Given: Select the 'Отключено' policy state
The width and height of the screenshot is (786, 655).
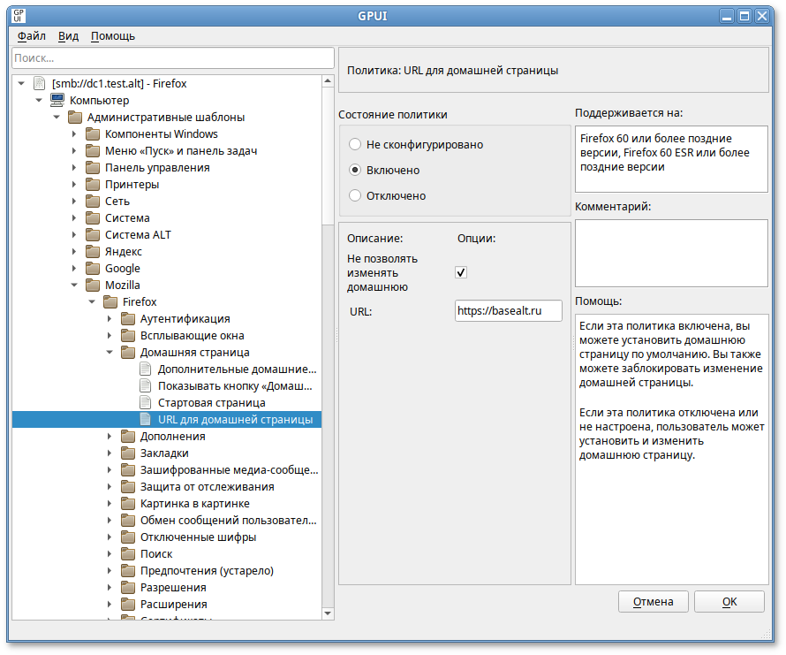Looking at the screenshot, I should pyautogui.click(x=355, y=195).
